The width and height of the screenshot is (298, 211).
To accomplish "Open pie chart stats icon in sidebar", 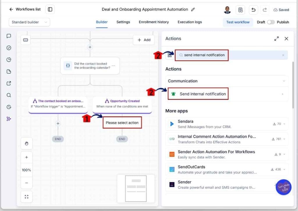I will click(x=9, y=60).
